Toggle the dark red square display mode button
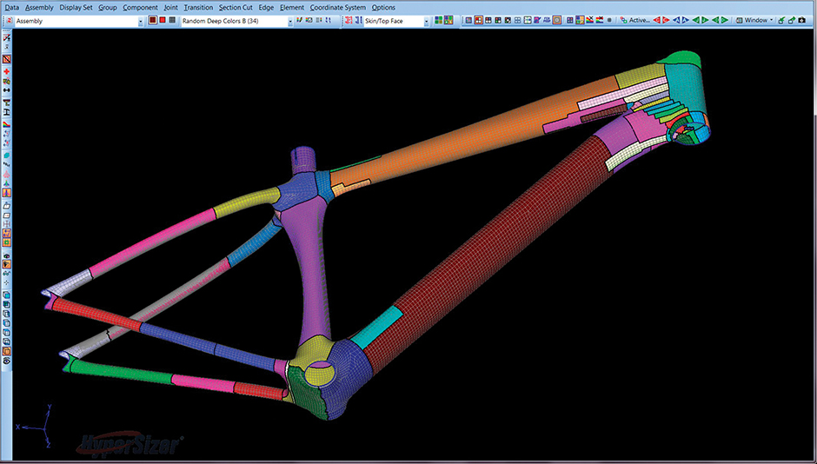Image resolution: width=817 pixels, height=464 pixels. click(x=152, y=20)
